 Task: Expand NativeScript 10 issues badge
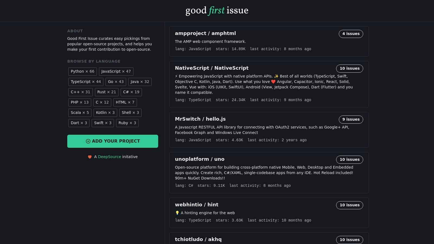pyautogui.click(x=349, y=69)
